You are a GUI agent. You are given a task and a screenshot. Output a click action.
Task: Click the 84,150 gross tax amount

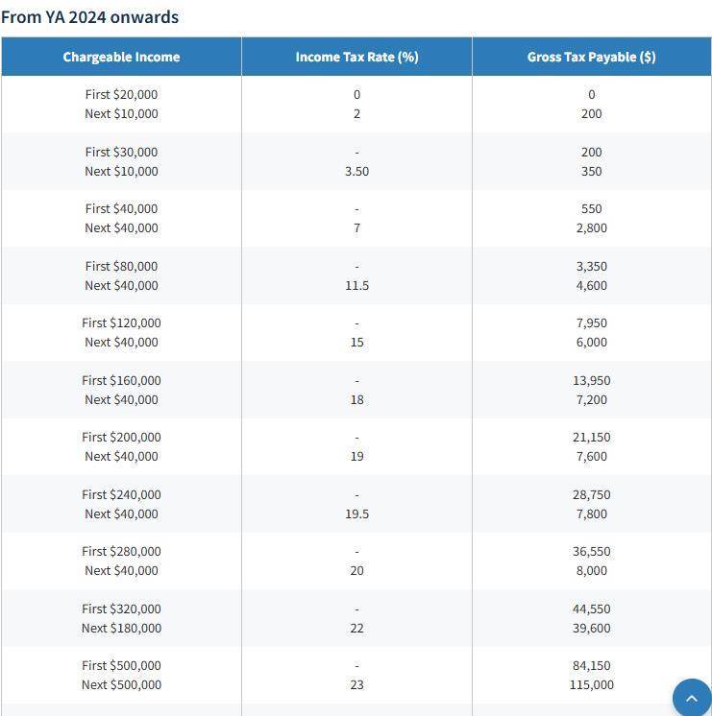(x=591, y=665)
